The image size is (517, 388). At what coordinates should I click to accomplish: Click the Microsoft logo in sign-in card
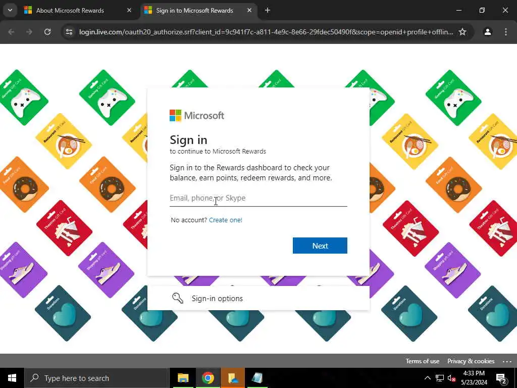(197, 116)
